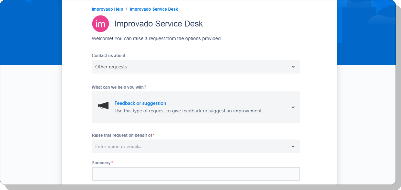Viewport: 401px width, 190px height.
Task: Click the megaphone icon beside Feedback or suggestion
Action: pos(103,106)
